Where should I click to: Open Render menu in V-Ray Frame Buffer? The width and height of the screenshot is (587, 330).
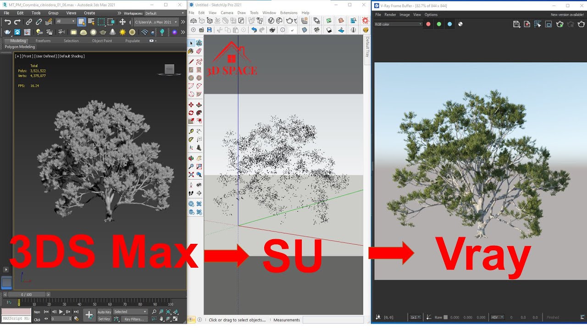(x=390, y=15)
